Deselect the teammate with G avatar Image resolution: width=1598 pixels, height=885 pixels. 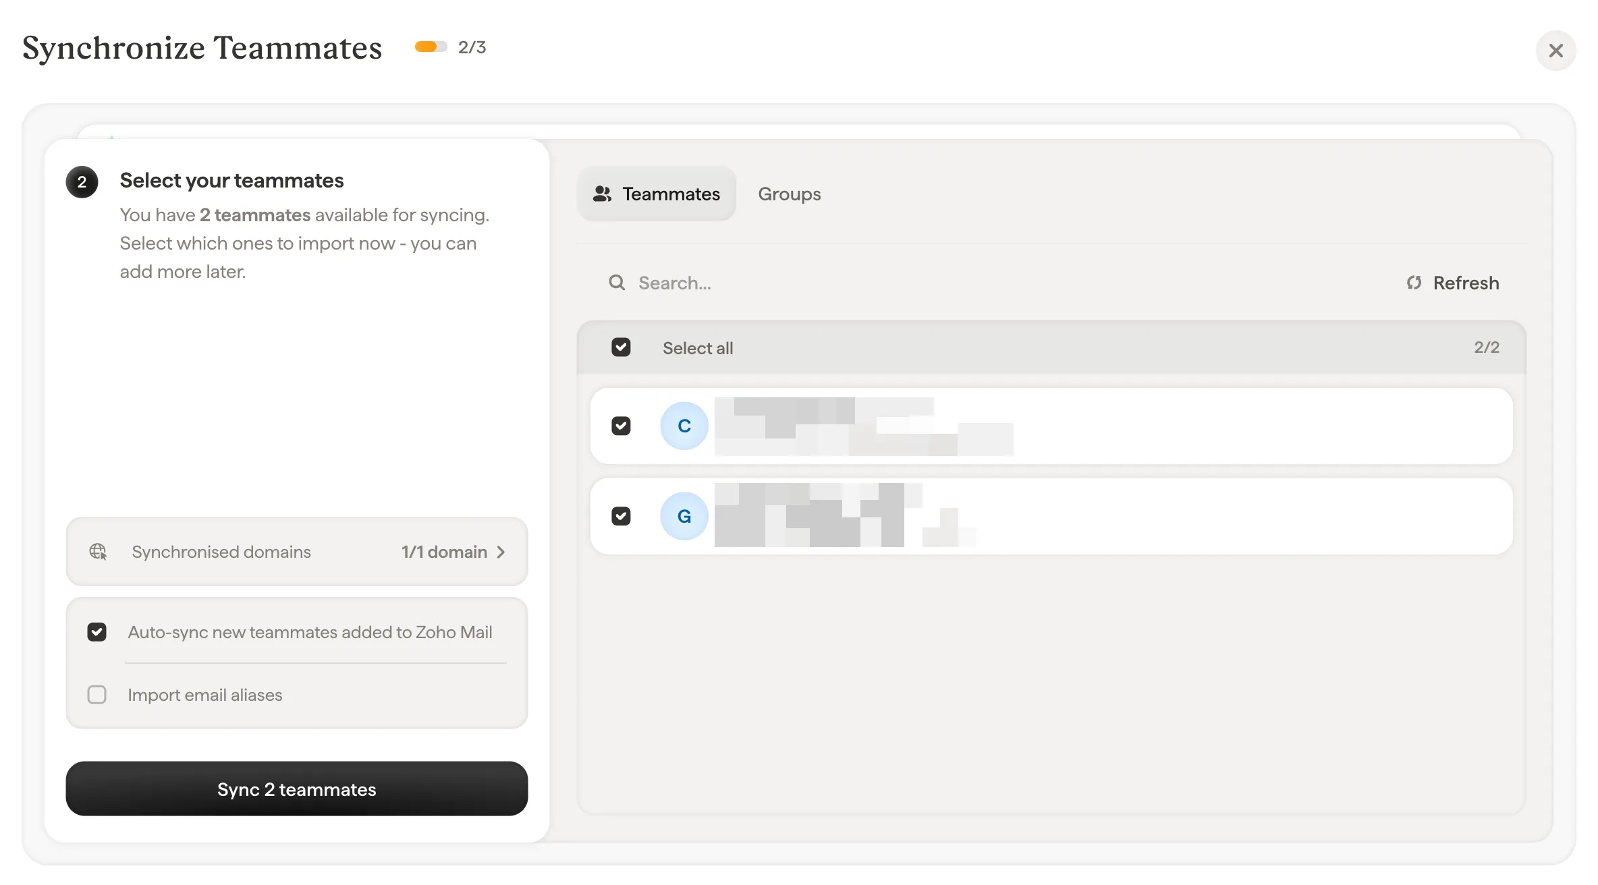621,516
